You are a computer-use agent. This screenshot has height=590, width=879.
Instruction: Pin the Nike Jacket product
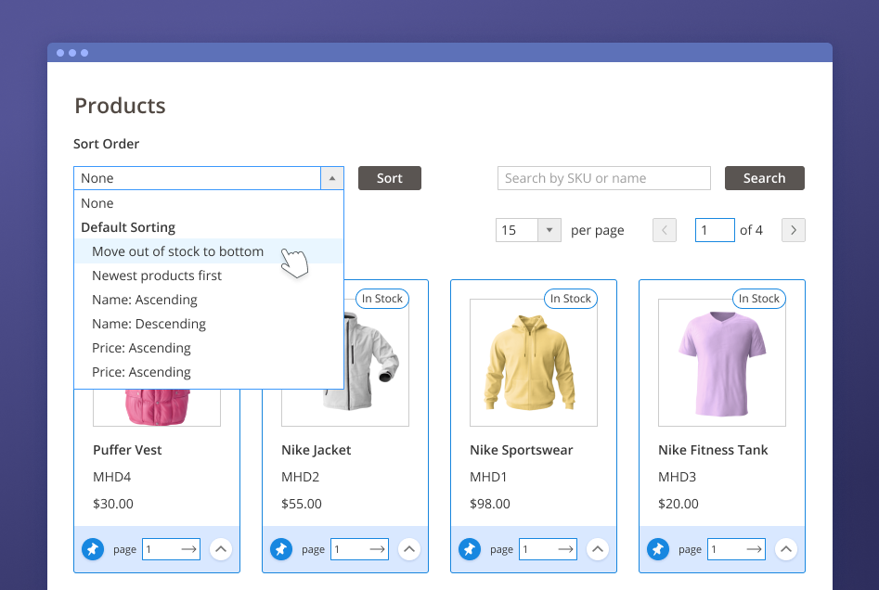tap(281, 549)
